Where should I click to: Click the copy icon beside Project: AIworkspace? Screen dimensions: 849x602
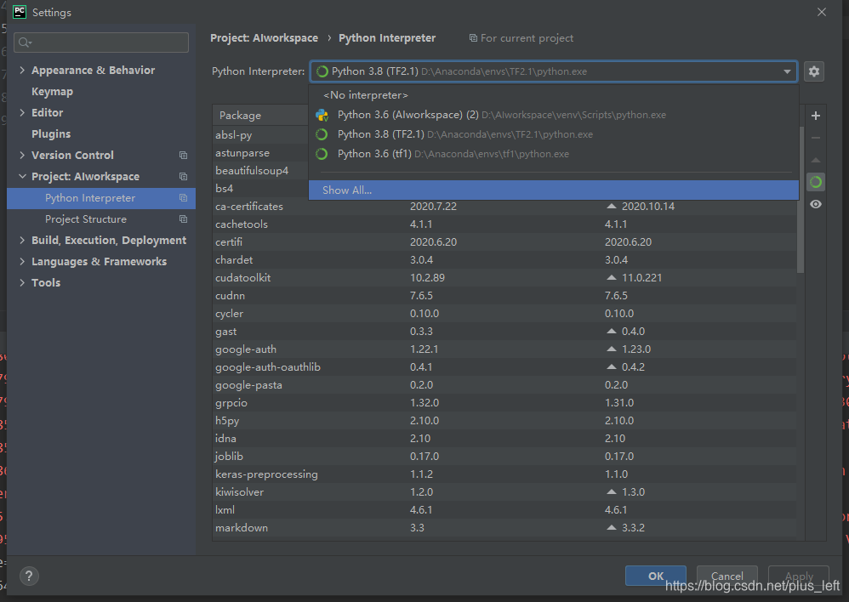click(184, 177)
